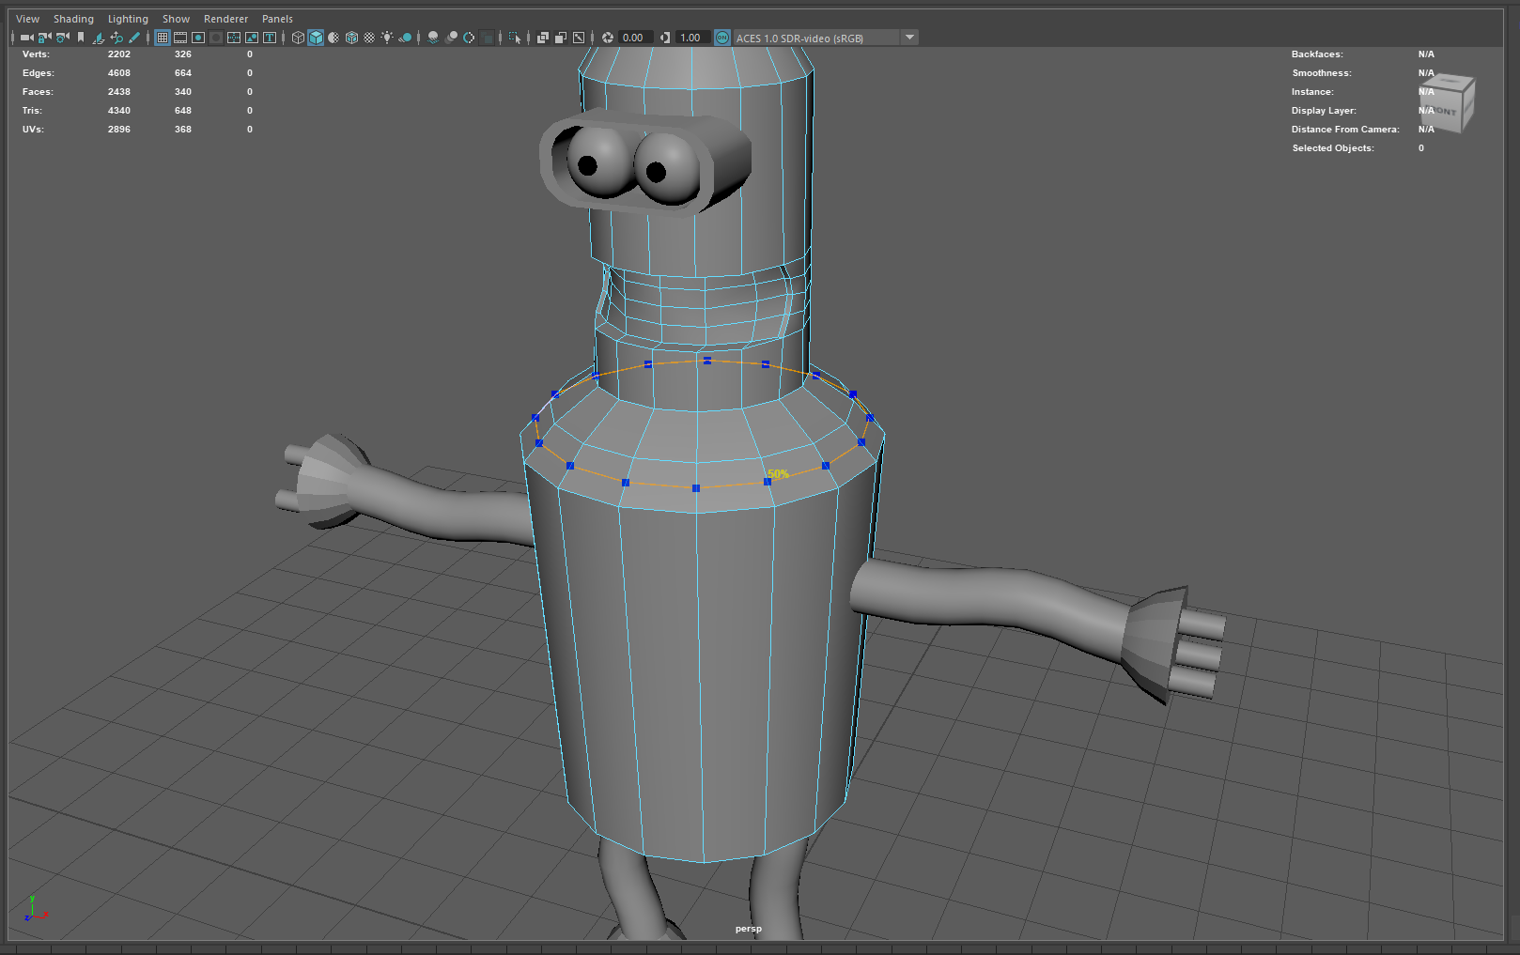Click the color transform dropdown arrow
The height and width of the screenshot is (955, 1520).
(909, 38)
